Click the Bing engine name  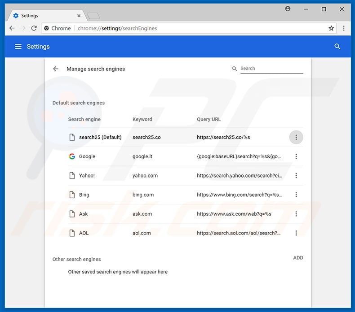[84, 195]
